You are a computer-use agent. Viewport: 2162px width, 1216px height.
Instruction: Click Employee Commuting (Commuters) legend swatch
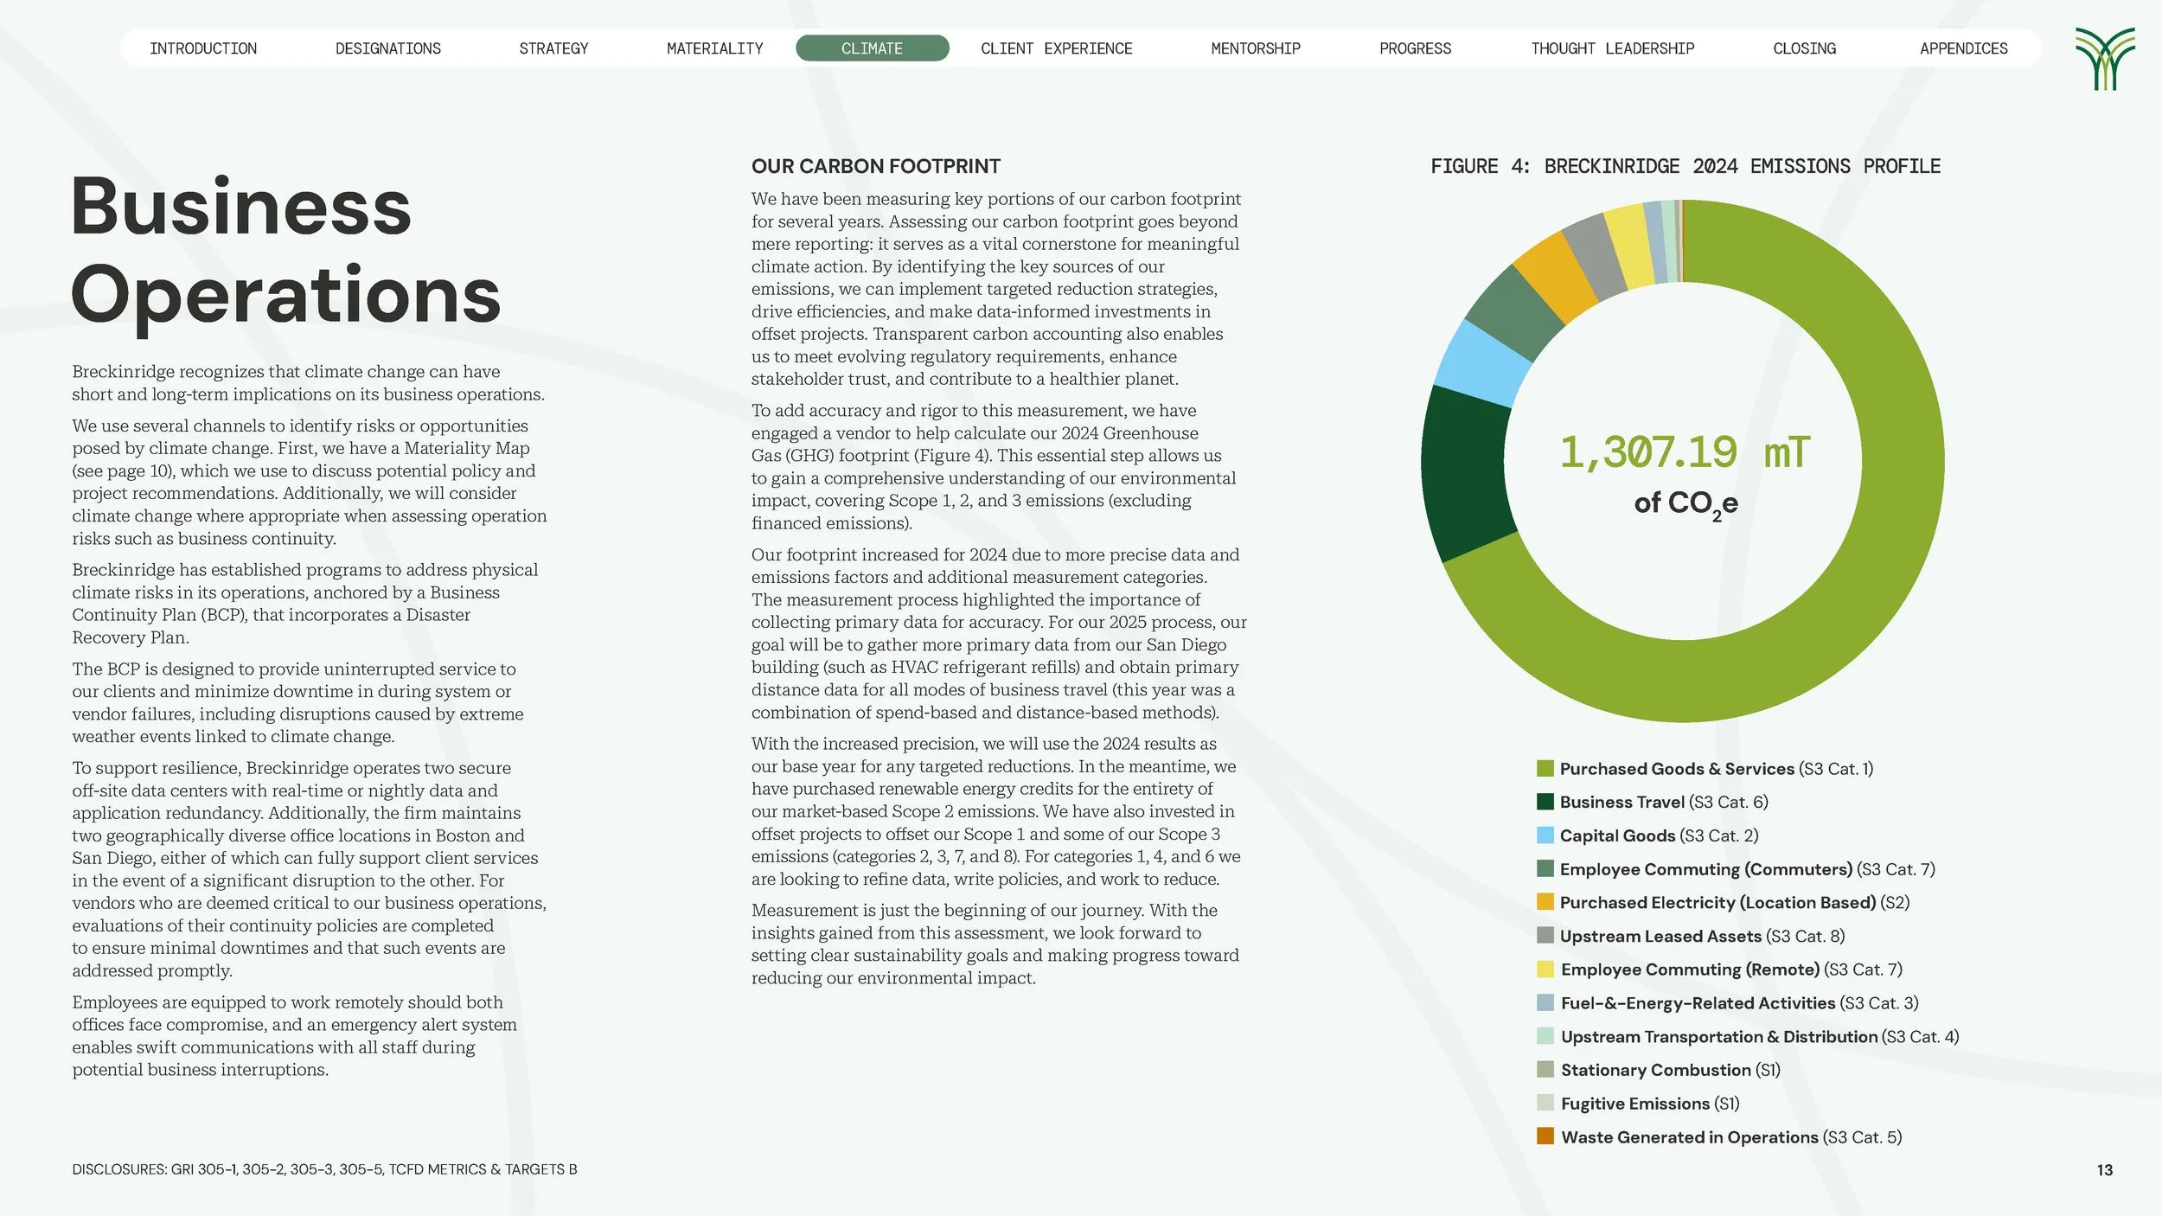(1545, 868)
